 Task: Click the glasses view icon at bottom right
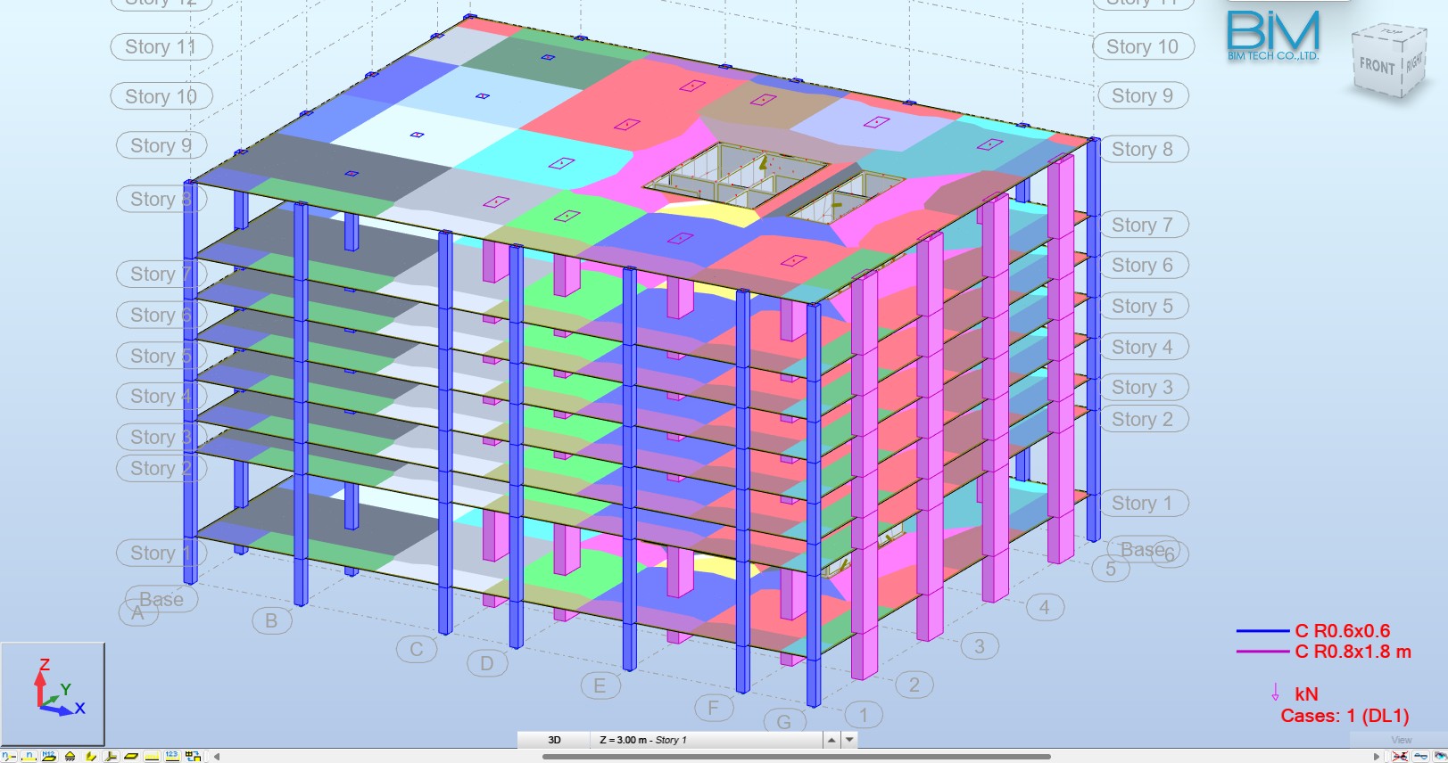[x=1420, y=757]
